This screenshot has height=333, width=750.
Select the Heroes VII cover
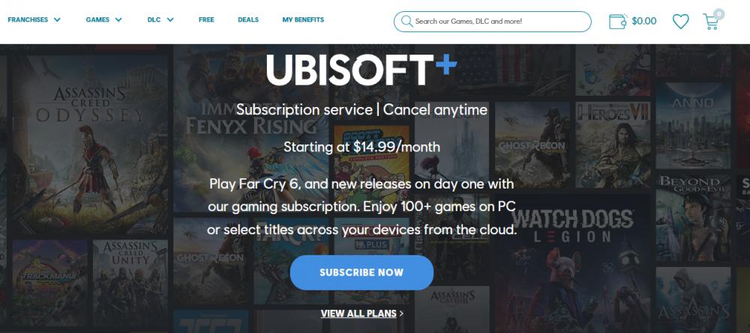pos(612,144)
